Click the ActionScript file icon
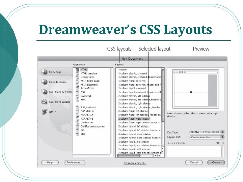This screenshot has height=182, width=243. pos(77,88)
